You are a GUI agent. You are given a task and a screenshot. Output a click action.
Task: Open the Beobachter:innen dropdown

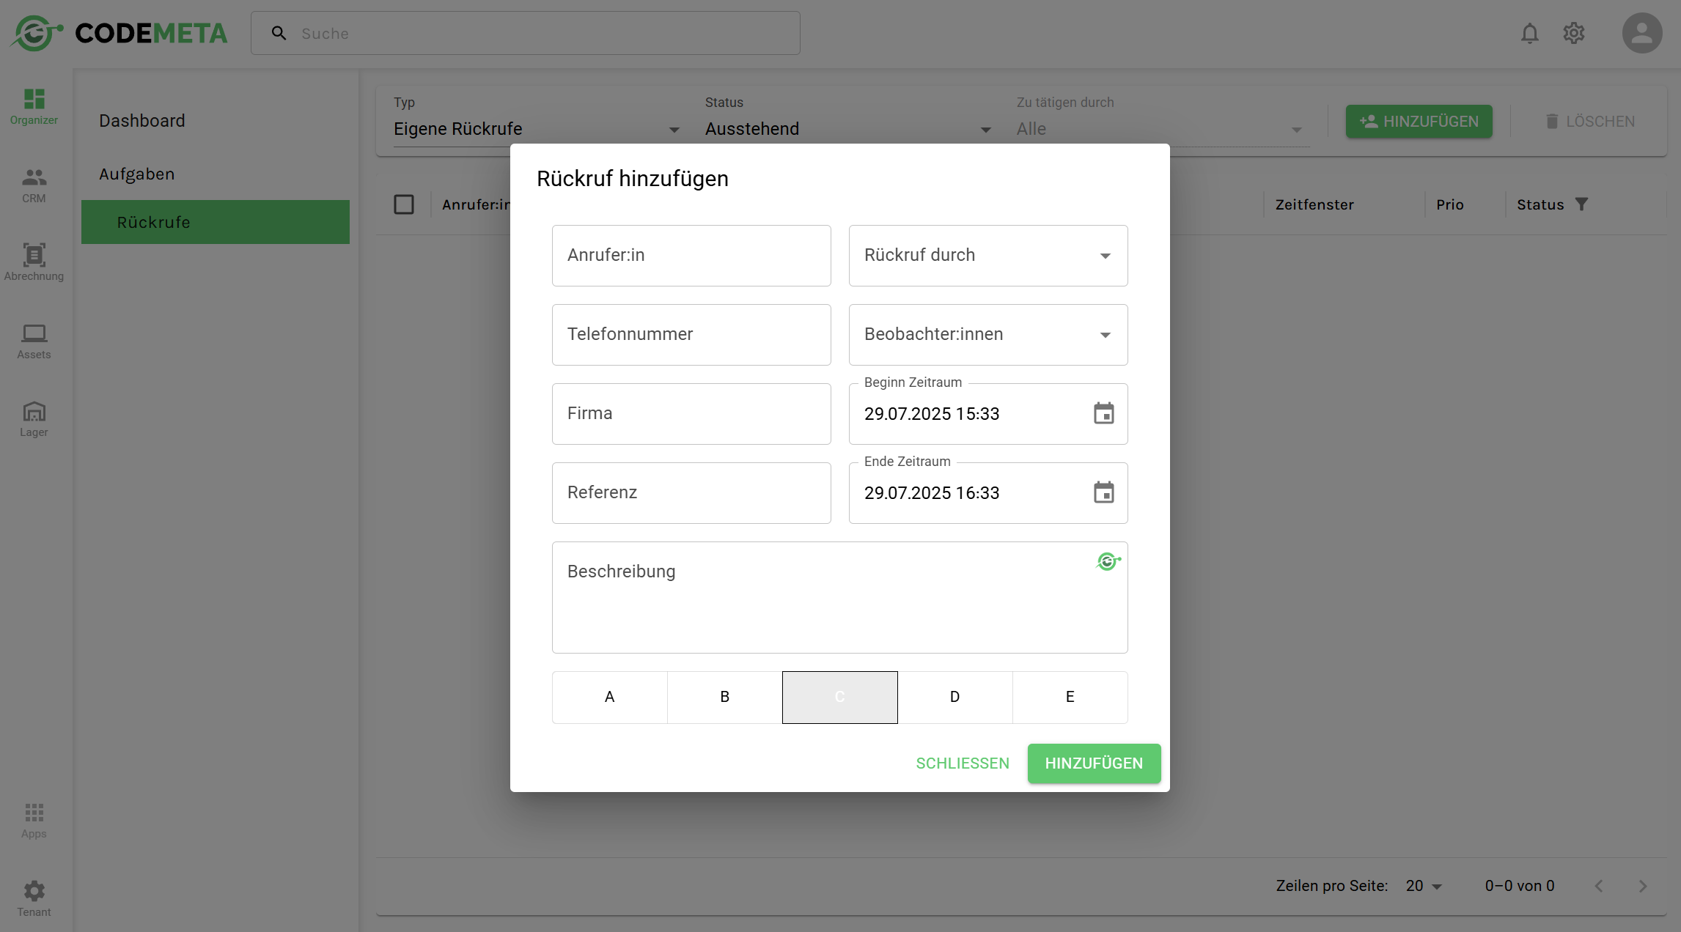(x=987, y=335)
